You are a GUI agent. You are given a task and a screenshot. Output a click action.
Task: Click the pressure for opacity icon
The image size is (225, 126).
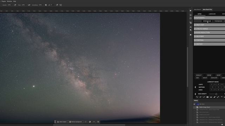[x=15, y=5]
